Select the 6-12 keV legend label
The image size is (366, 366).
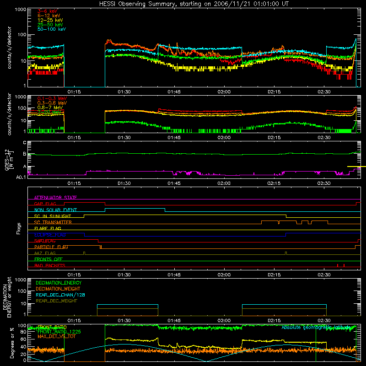[49, 16]
